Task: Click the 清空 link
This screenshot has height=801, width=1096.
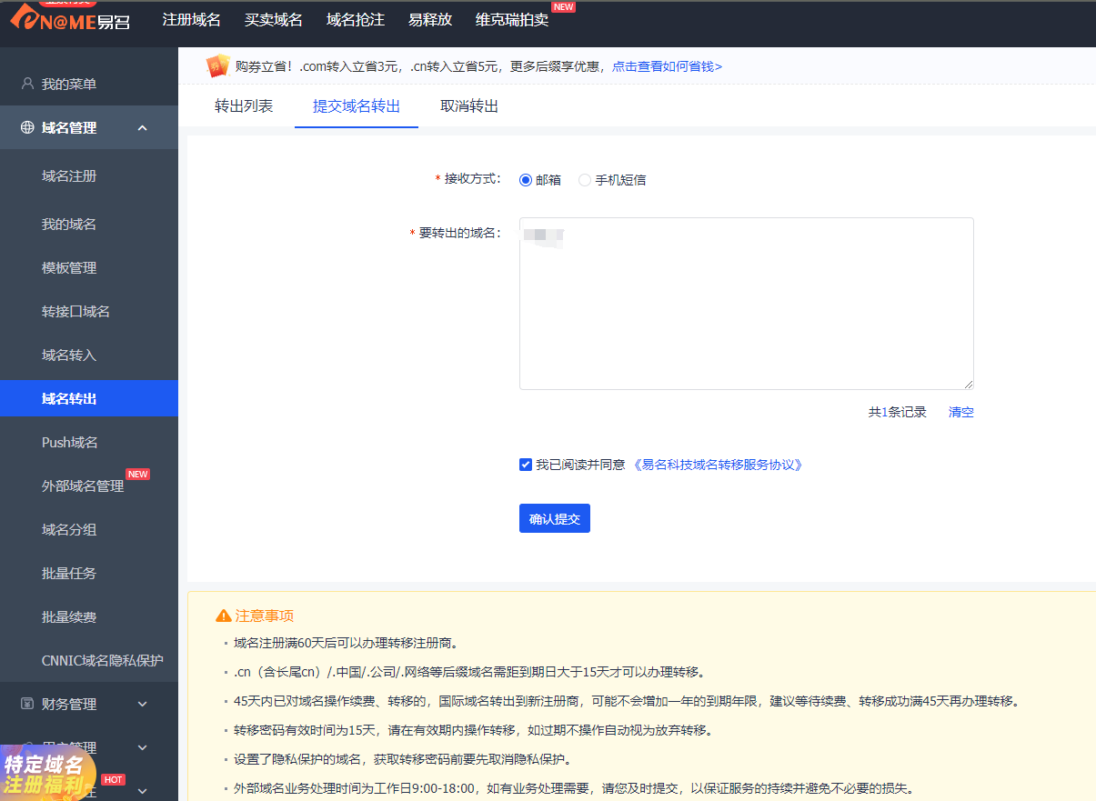Action: click(961, 412)
